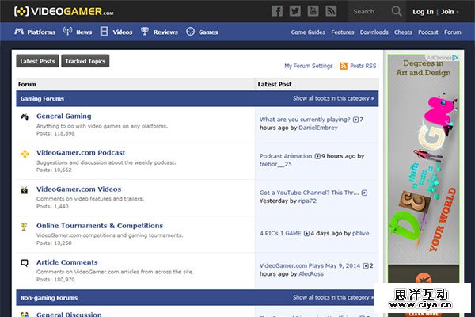Open the News menu item
The image size is (475, 317).
click(x=84, y=32)
